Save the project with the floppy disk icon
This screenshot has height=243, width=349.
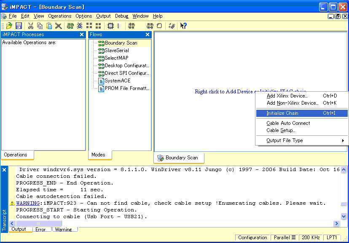coord(19,26)
